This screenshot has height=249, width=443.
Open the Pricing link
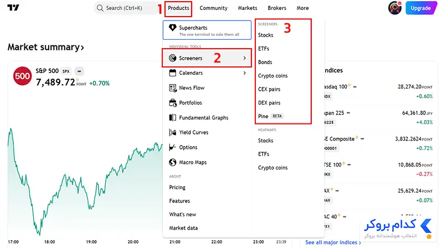point(177,188)
